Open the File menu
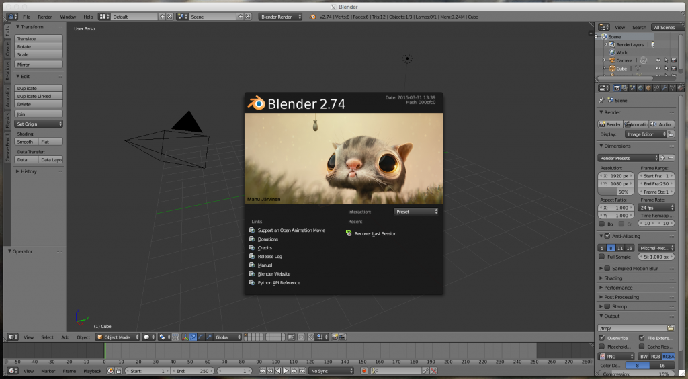 coord(27,17)
